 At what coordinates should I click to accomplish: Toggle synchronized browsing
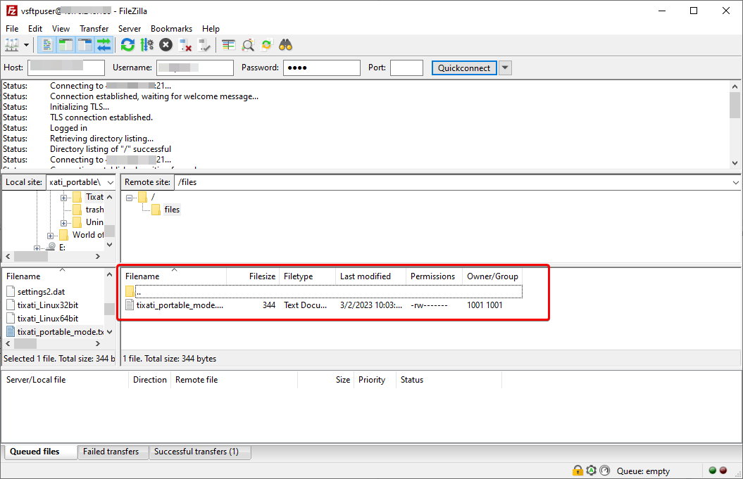point(267,45)
